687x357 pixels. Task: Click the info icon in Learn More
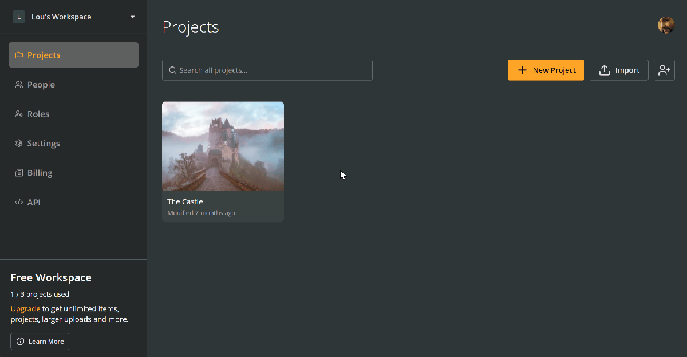(x=21, y=342)
